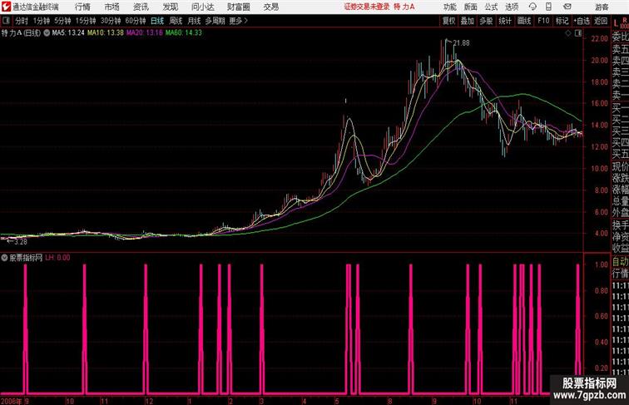
Task: Open the 版面 menu
Action: pyautogui.click(x=471, y=7)
